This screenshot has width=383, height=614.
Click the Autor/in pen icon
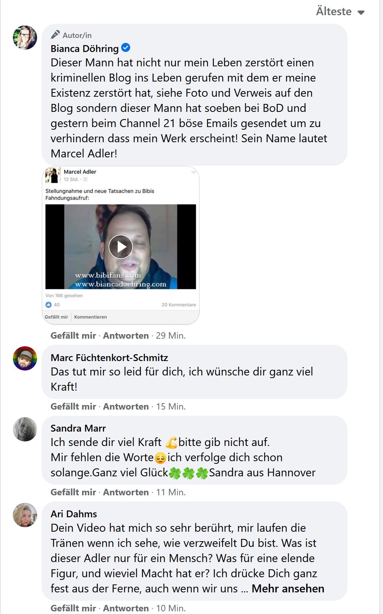(x=55, y=35)
